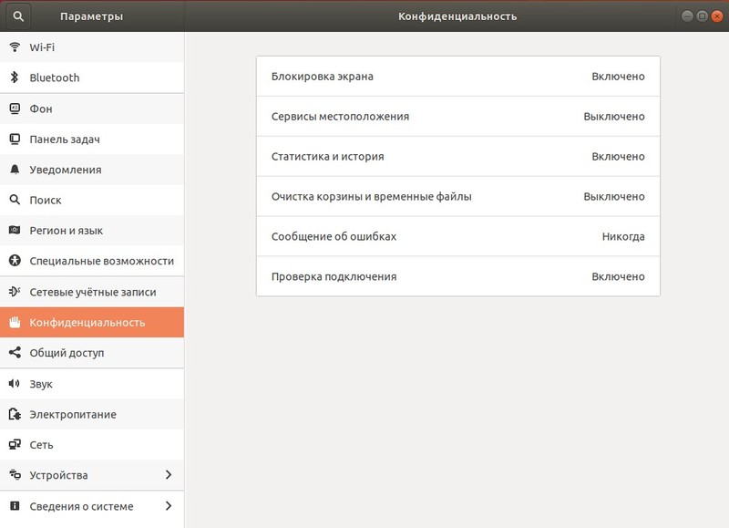729x528 pixels.
Task: Click the Электропитание battery icon
Action: [x=15, y=414]
